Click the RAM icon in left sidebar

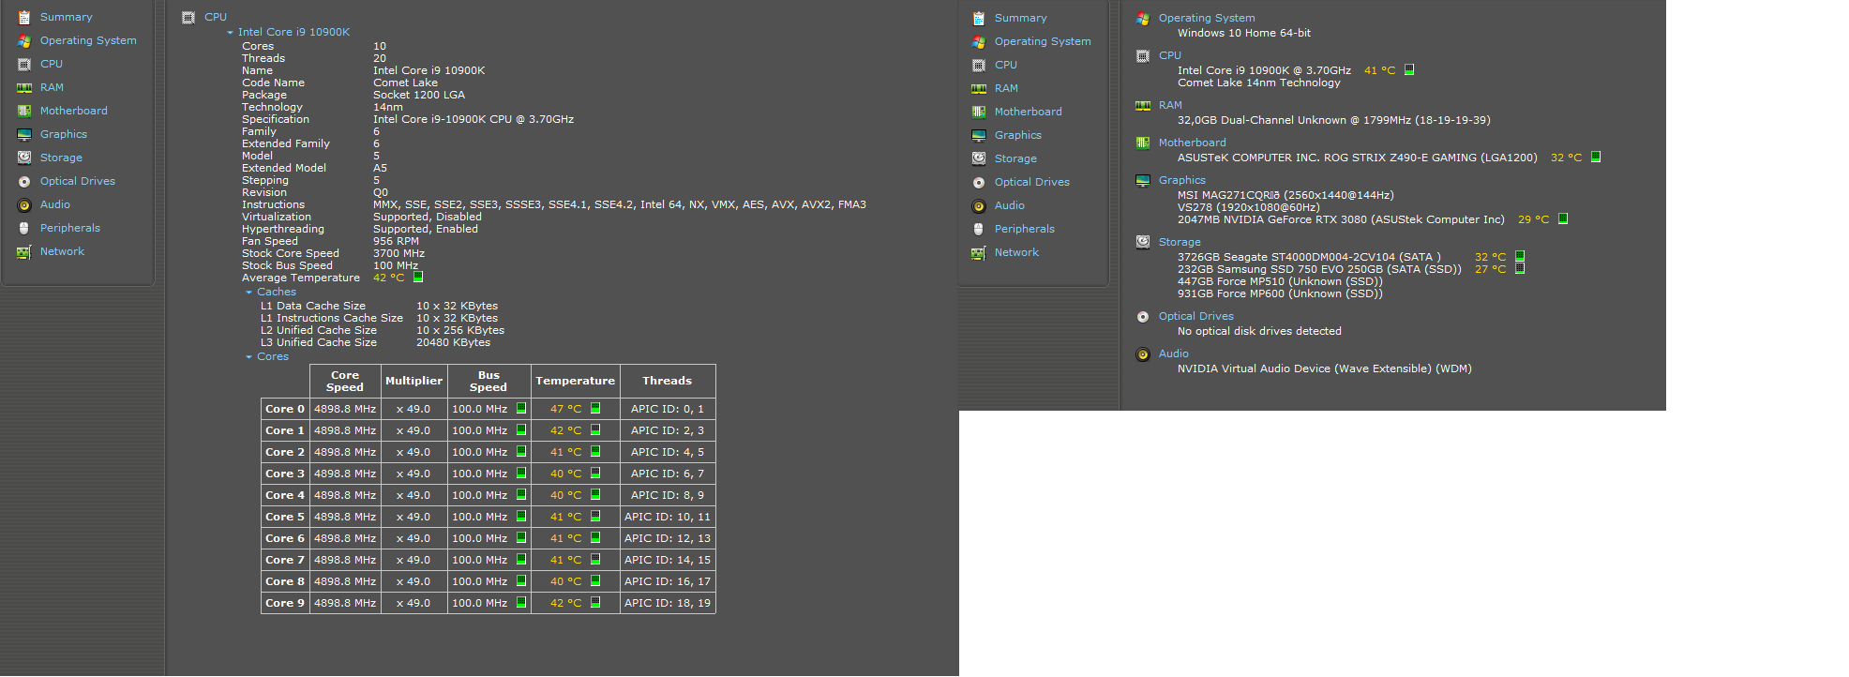(x=24, y=87)
